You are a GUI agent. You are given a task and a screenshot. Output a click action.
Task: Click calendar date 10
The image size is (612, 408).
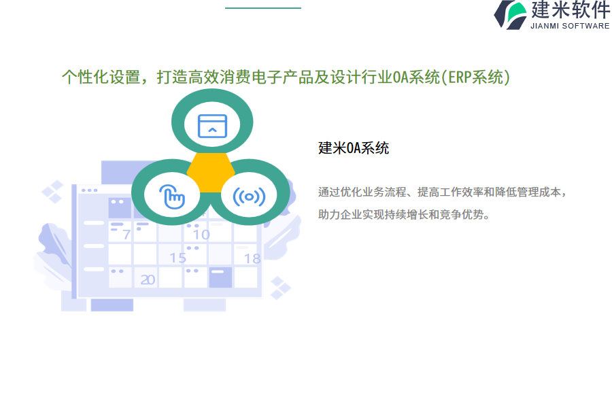[x=201, y=235]
